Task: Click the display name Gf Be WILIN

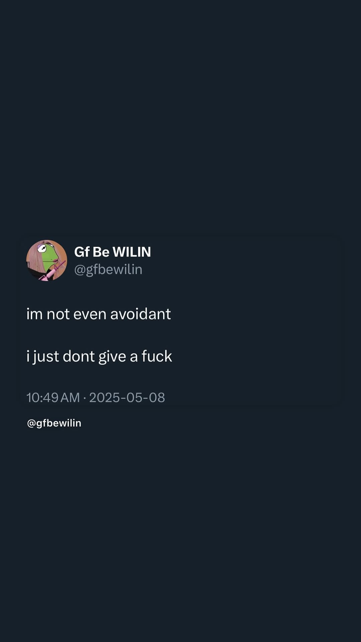Action: coord(113,252)
